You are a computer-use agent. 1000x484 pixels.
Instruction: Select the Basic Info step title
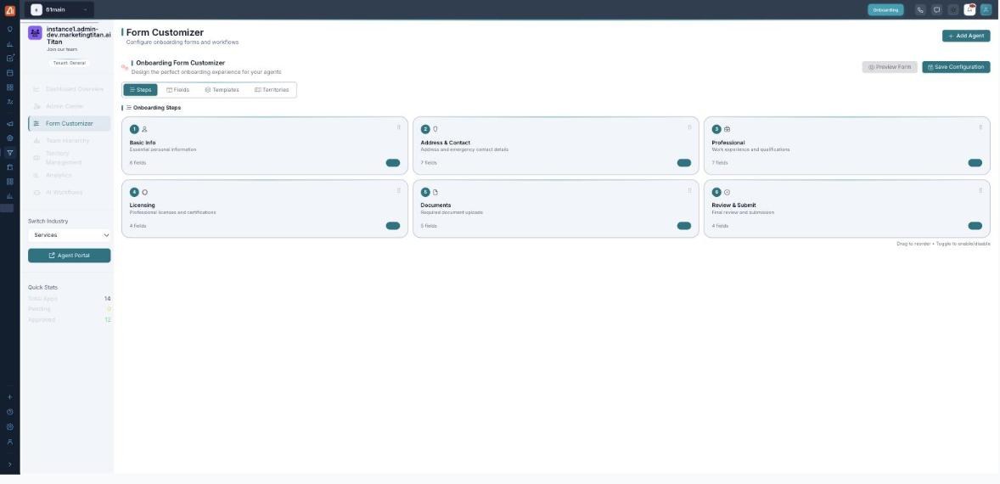[x=143, y=143]
